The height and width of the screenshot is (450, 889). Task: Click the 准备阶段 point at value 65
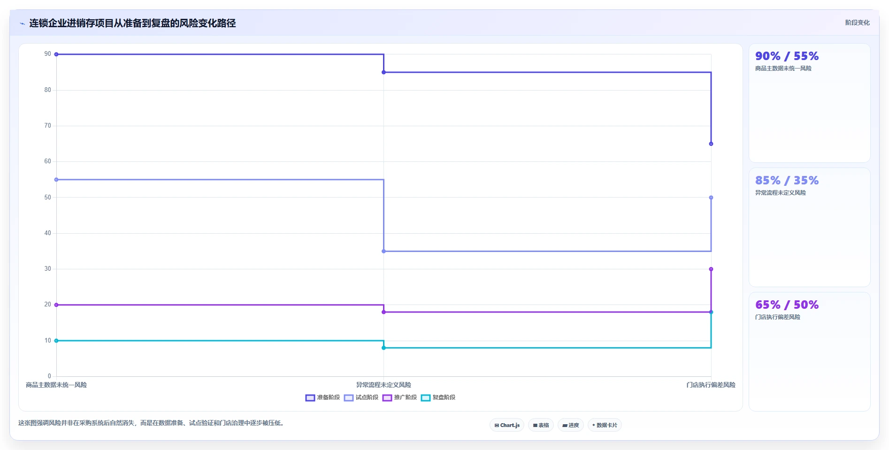click(x=711, y=144)
